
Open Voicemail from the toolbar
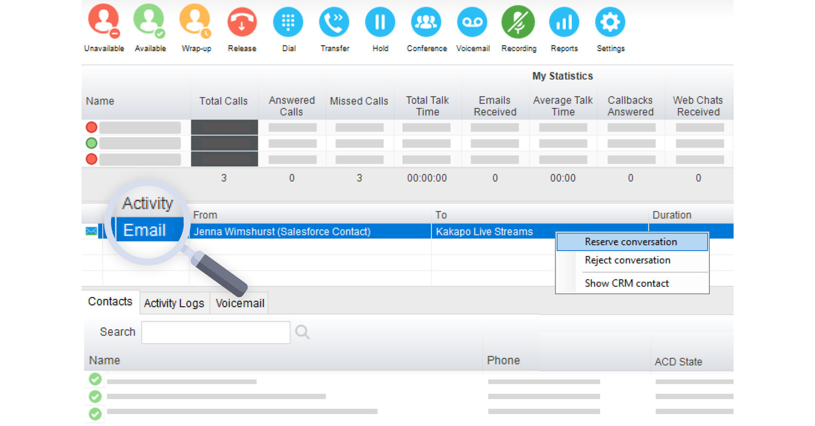click(x=472, y=22)
